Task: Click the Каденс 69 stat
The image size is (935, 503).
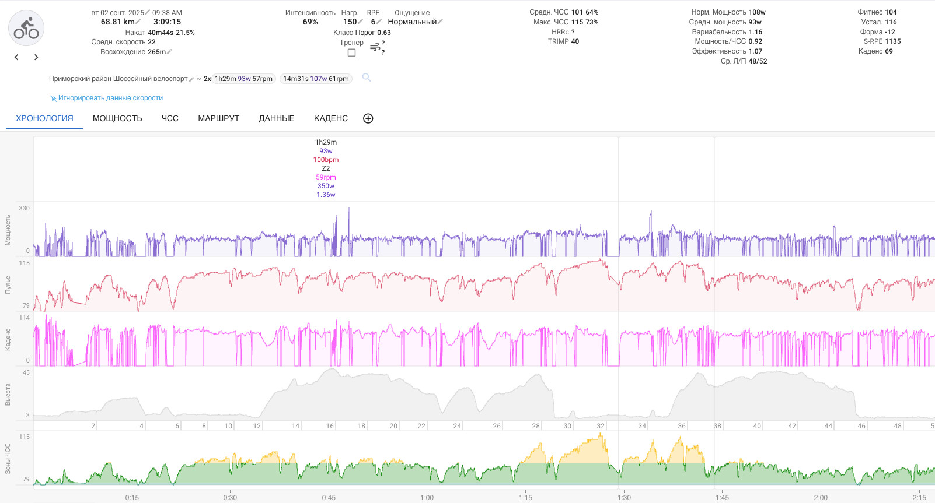Action: point(875,51)
